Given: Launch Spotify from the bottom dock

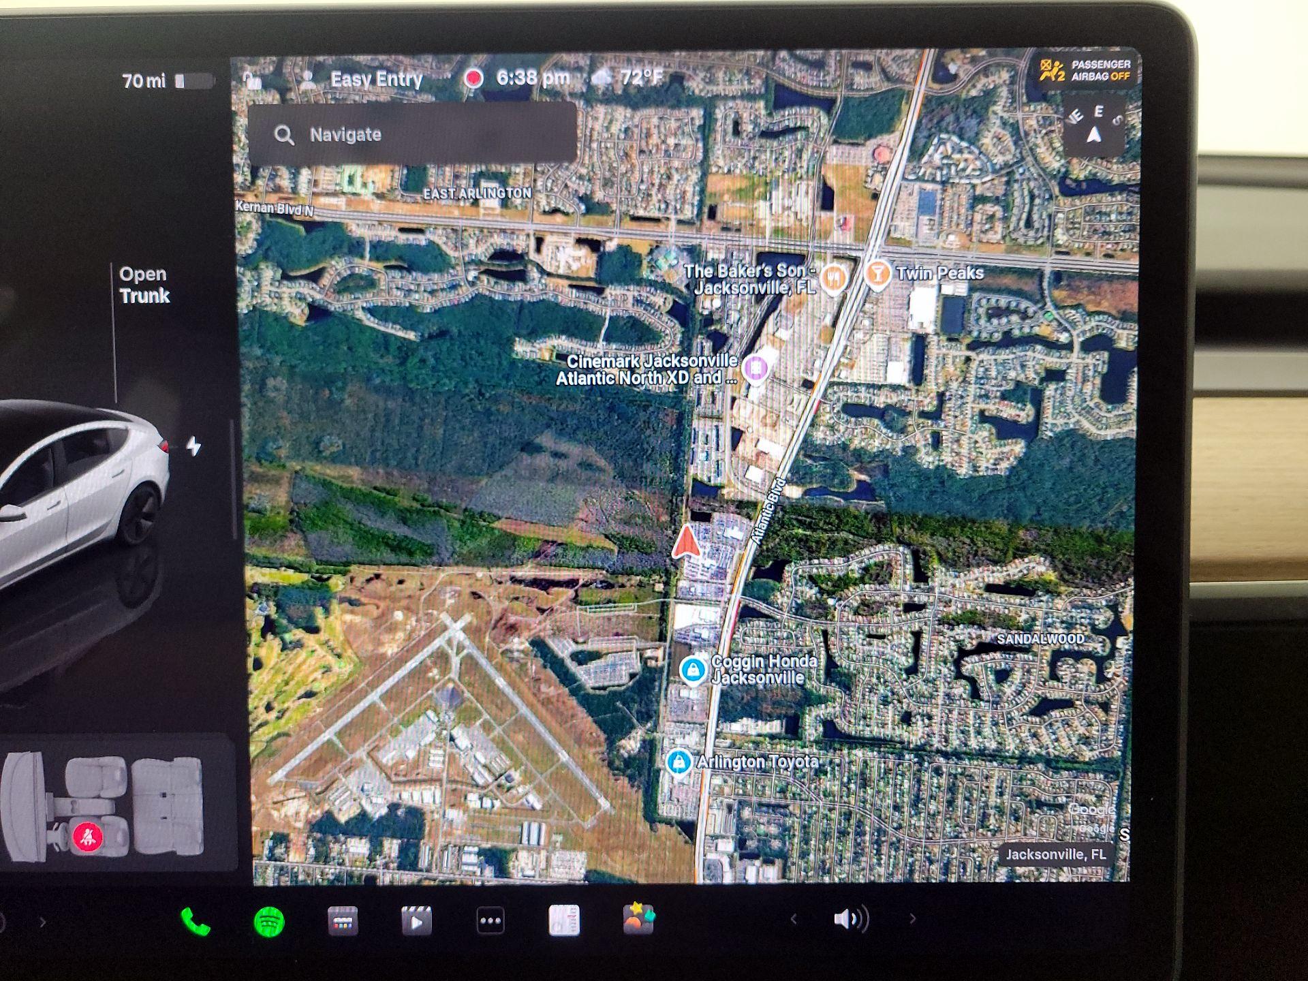Looking at the screenshot, I should (x=269, y=922).
